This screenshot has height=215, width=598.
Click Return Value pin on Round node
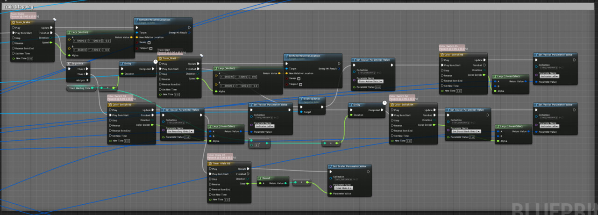pyautogui.click(x=285, y=183)
